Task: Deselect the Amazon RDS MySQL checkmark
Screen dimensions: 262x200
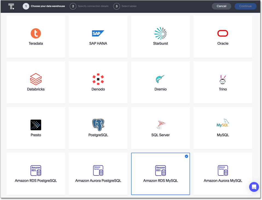Action: (x=187, y=156)
